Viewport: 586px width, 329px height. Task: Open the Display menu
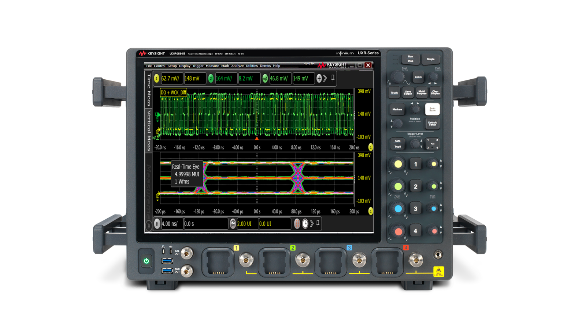[185, 66]
